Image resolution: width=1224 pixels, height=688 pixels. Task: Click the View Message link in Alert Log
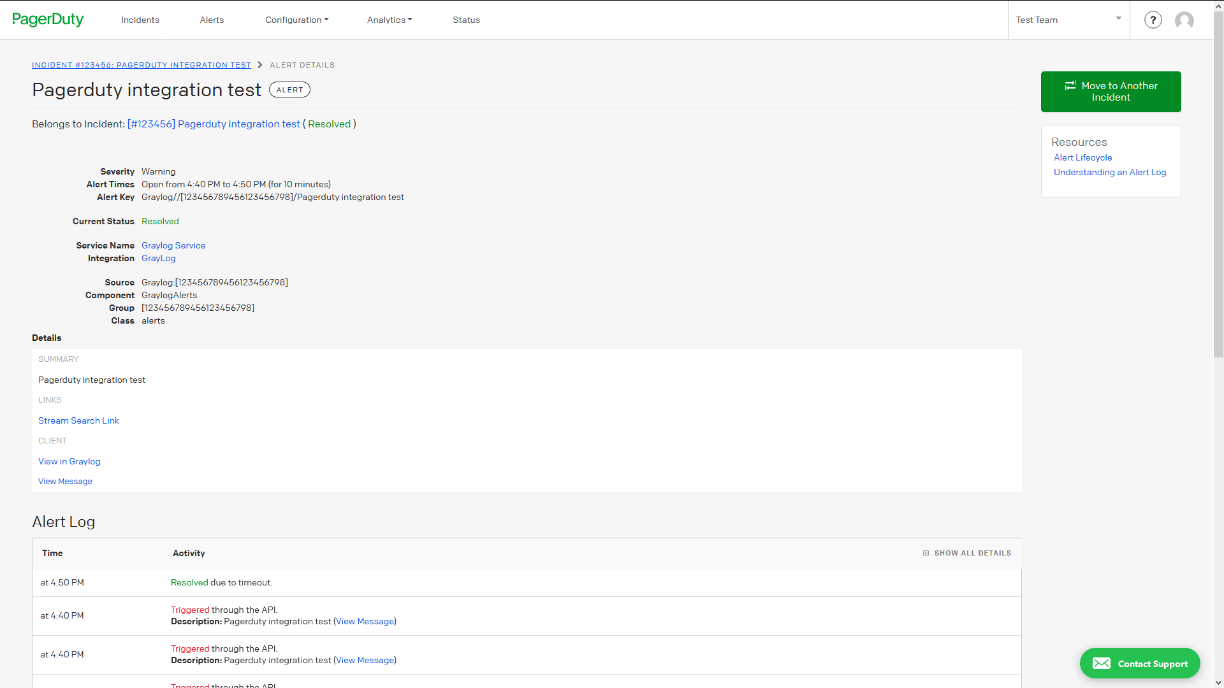[364, 621]
